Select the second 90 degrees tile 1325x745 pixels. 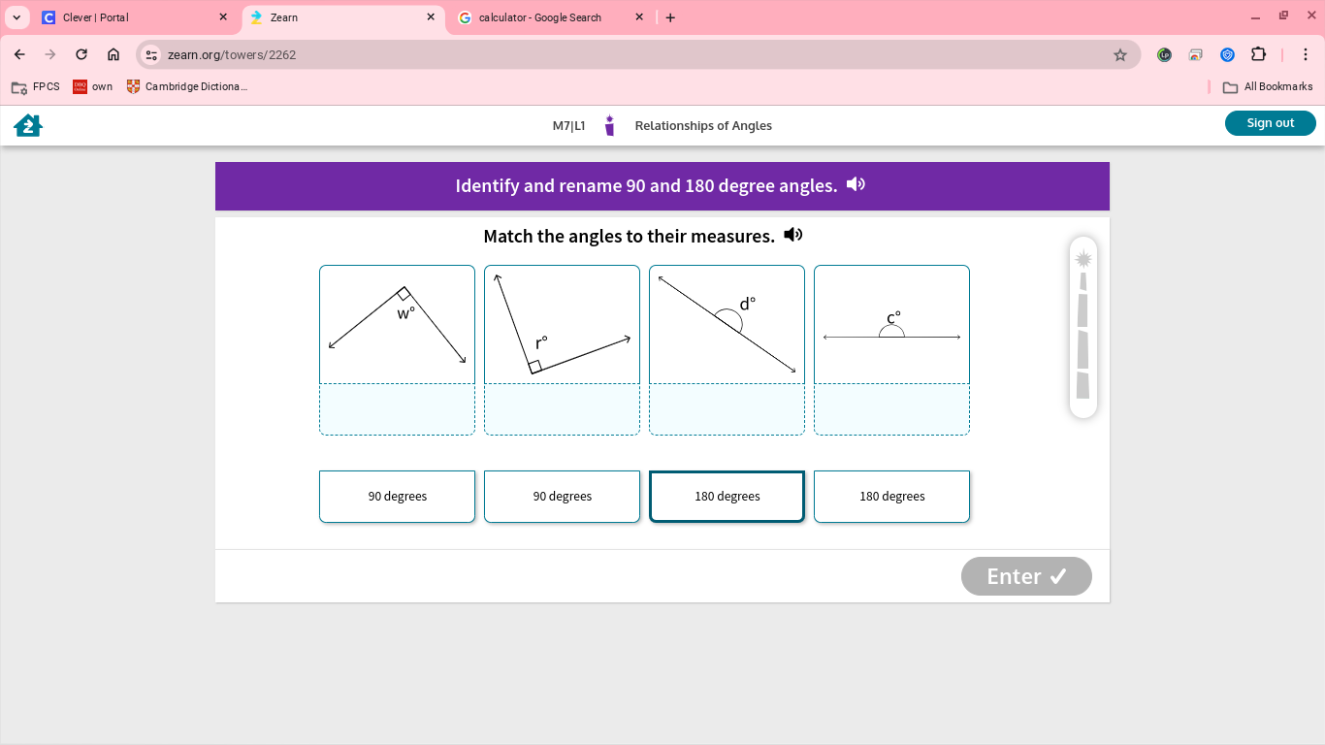coord(563,497)
